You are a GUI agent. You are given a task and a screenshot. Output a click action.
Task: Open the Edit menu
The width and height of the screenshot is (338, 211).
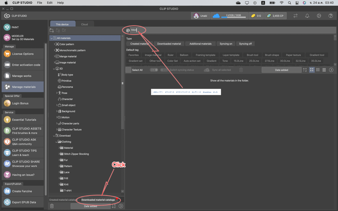50,3
